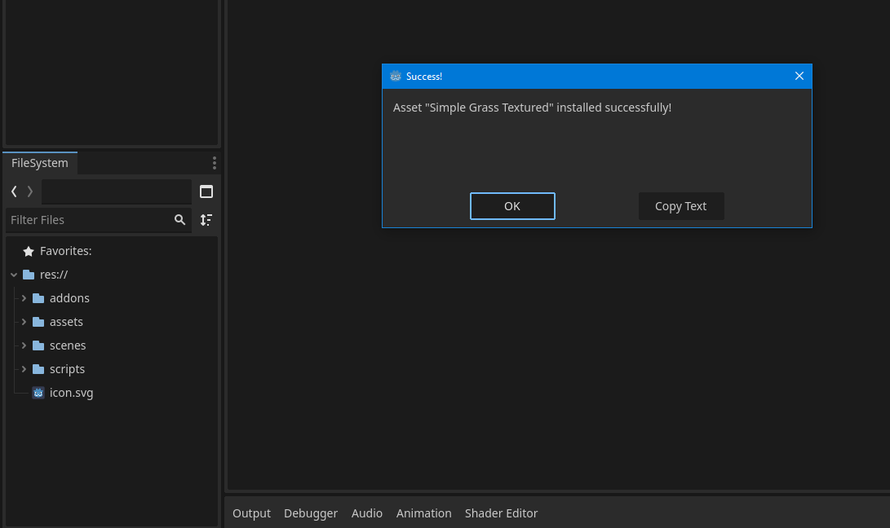Open the Output bottom panel
Image resolution: width=890 pixels, height=528 pixels.
coord(251,513)
